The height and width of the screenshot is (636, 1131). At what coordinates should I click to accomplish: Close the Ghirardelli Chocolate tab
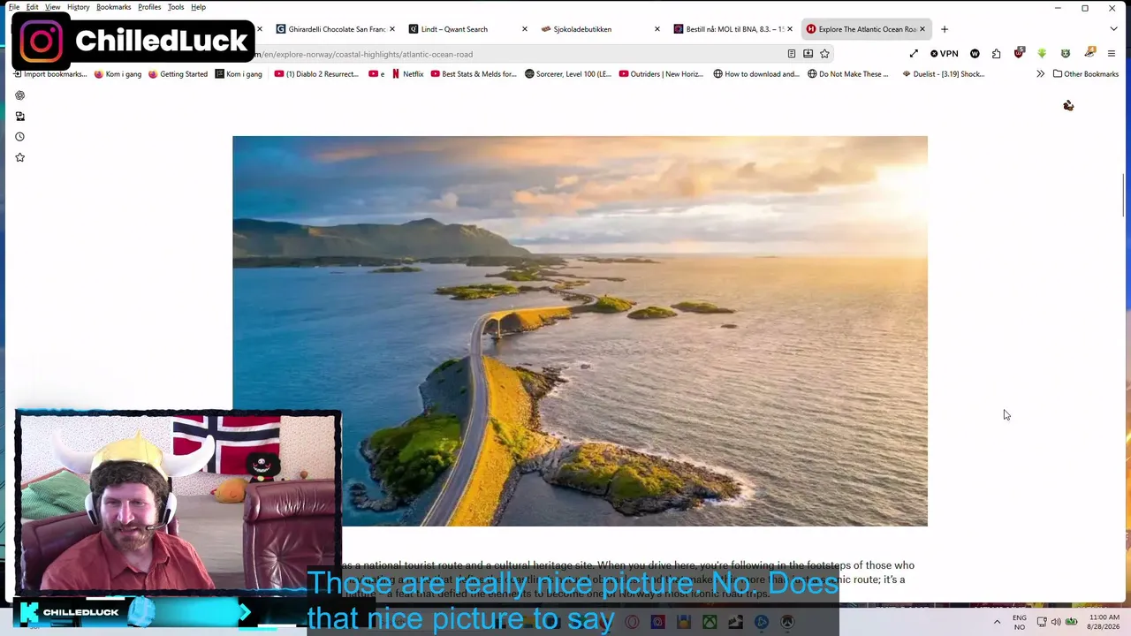coord(391,29)
